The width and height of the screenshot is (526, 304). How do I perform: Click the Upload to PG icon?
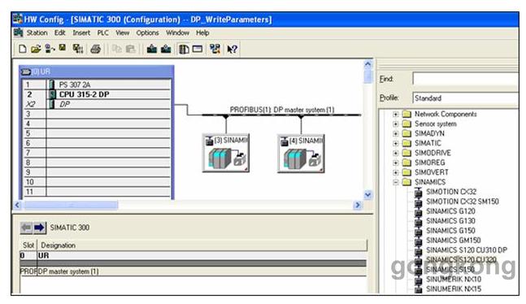click(166, 50)
